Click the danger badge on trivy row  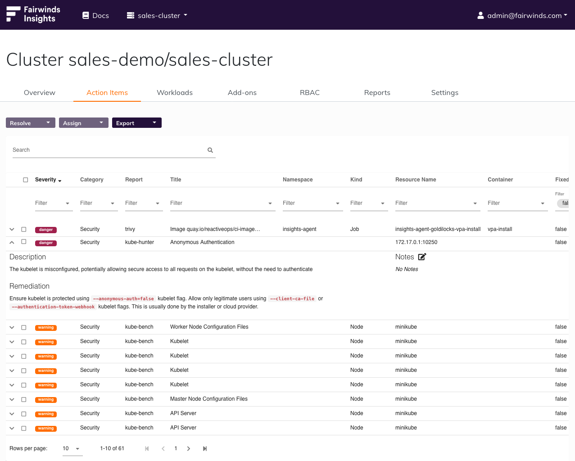click(46, 230)
